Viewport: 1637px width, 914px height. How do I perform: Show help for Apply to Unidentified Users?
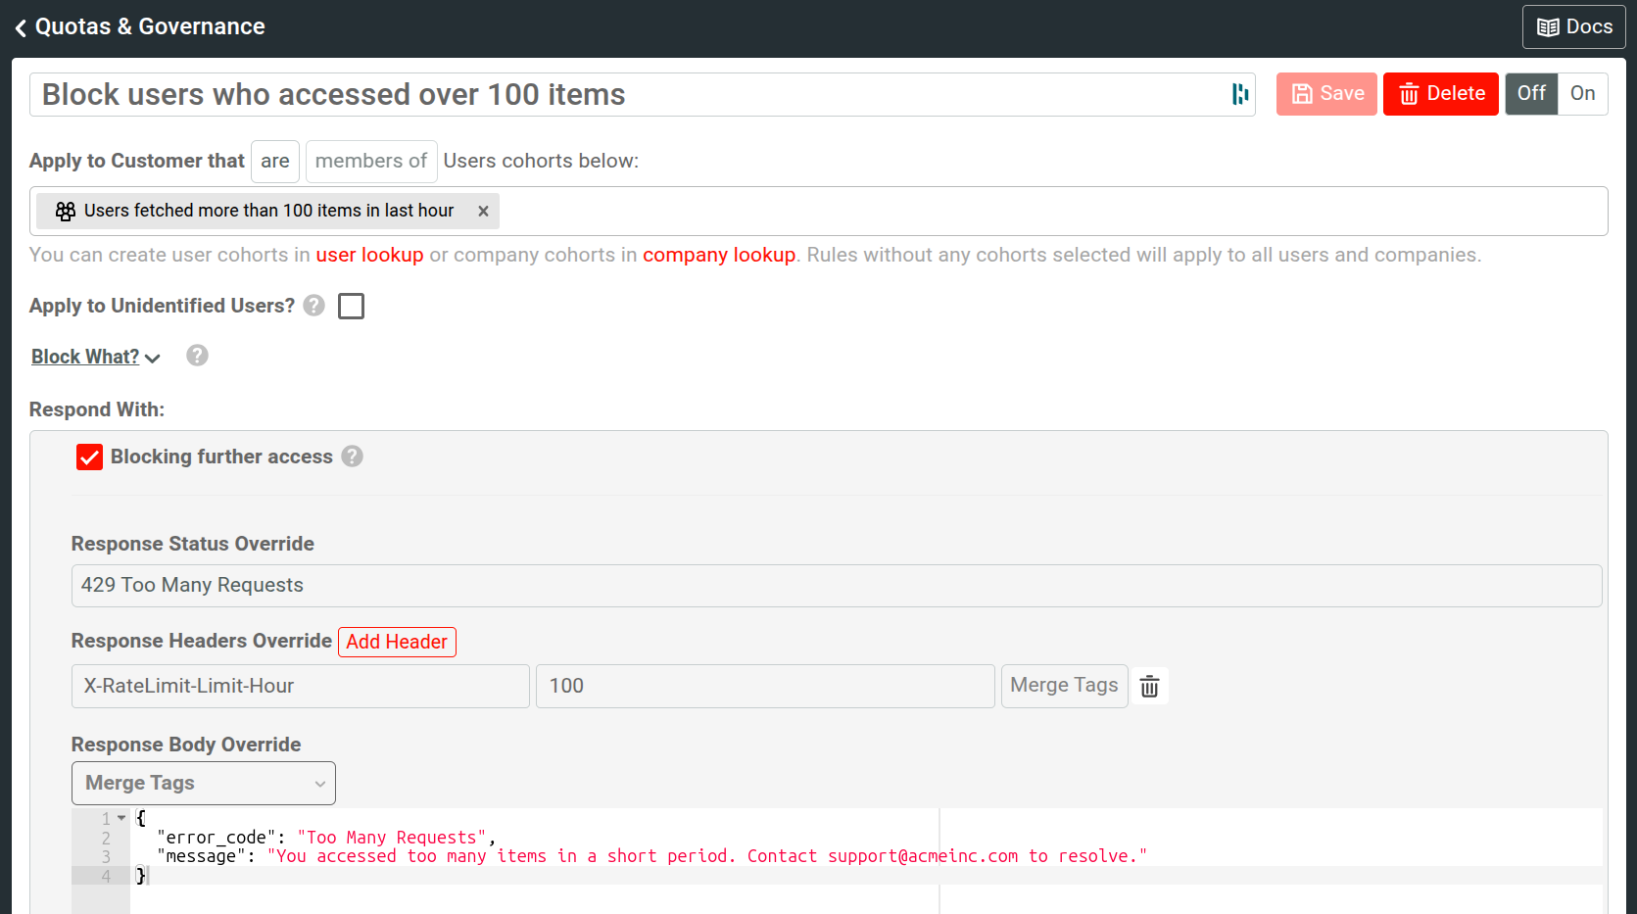(x=313, y=306)
